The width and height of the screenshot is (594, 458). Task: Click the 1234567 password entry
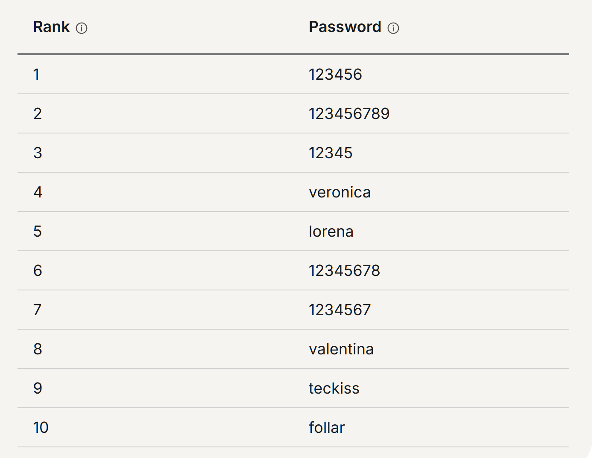pos(339,310)
